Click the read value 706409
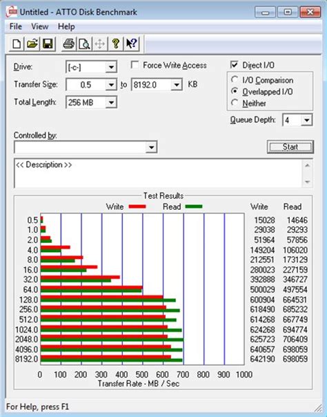The width and height of the screenshot is (327, 417). click(295, 339)
